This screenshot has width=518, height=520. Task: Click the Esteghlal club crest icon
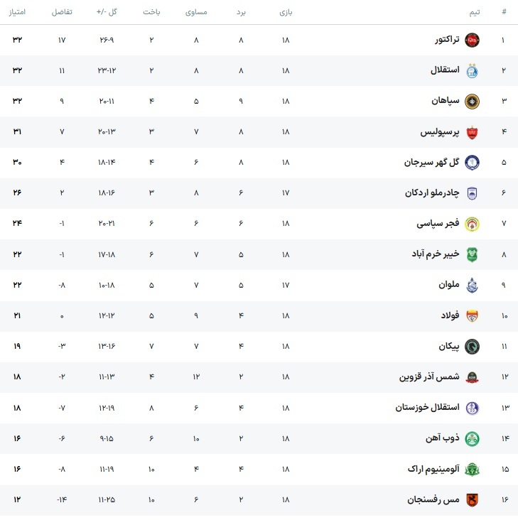point(473,70)
